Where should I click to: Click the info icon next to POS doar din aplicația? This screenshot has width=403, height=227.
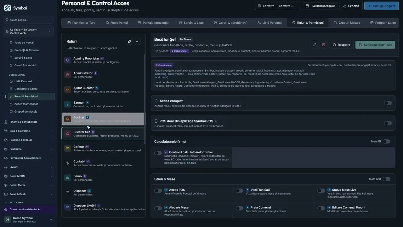217,121
